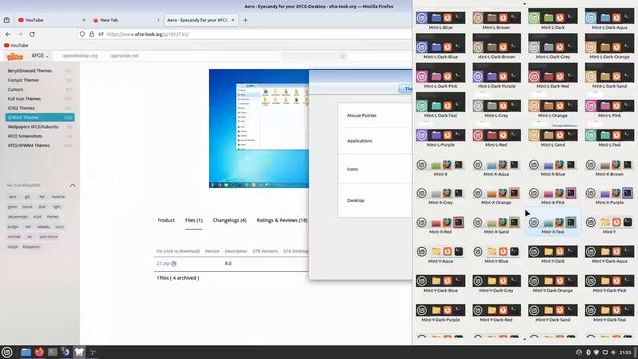Click the tracking protection shield icon
Image resolution: width=638 pixels, height=359 pixels.
pyautogui.click(x=82, y=34)
